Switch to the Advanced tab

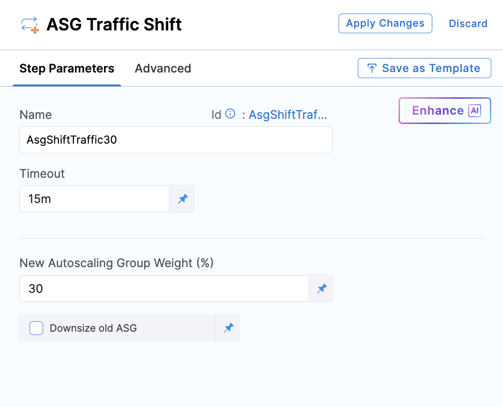[163, 68]
